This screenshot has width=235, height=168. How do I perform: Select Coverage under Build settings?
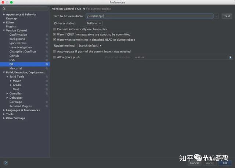[15, 102]
